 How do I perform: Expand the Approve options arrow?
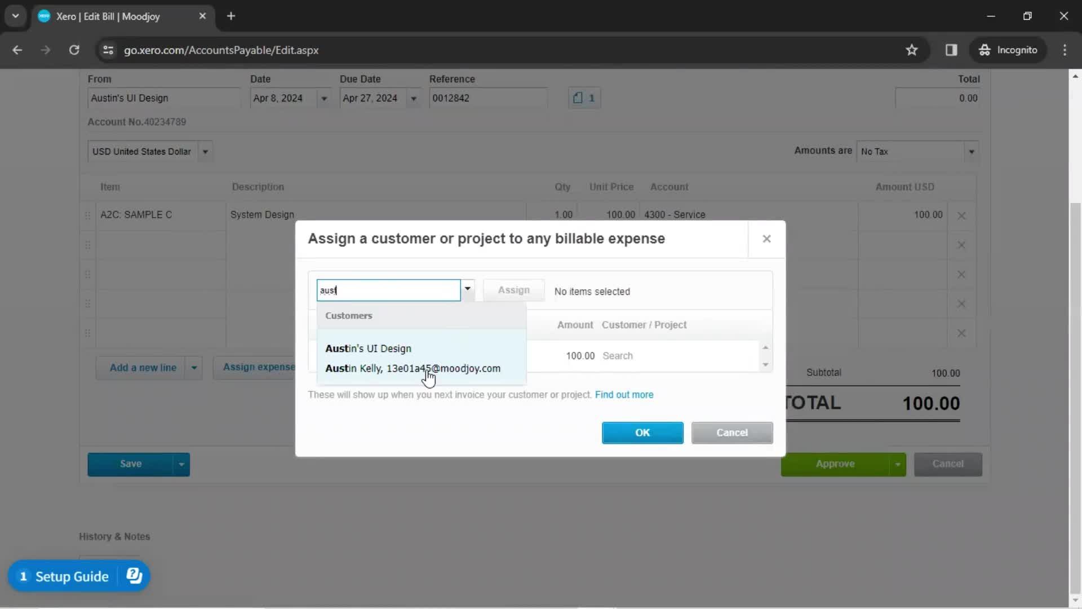click(x=898, y=464)
